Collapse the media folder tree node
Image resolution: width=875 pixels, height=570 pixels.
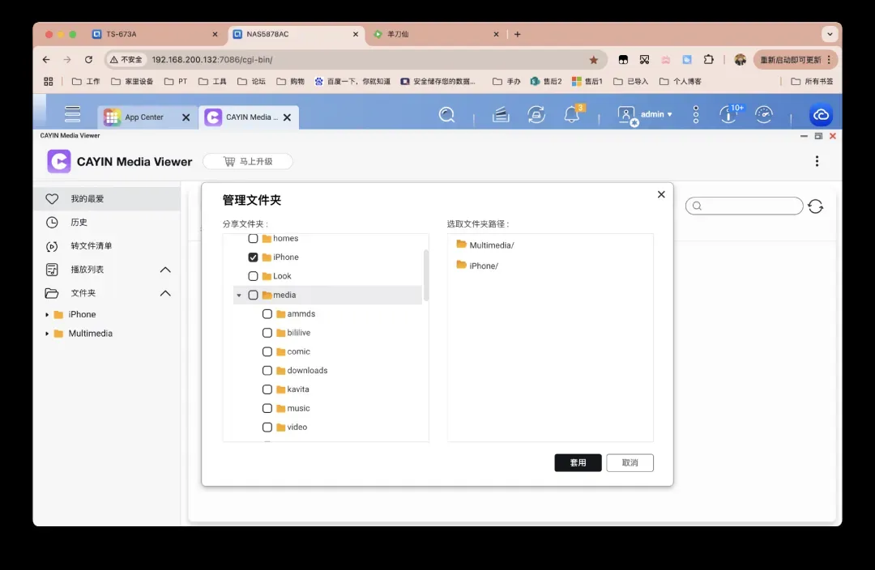pyautogui.click(x=239, y=296)
